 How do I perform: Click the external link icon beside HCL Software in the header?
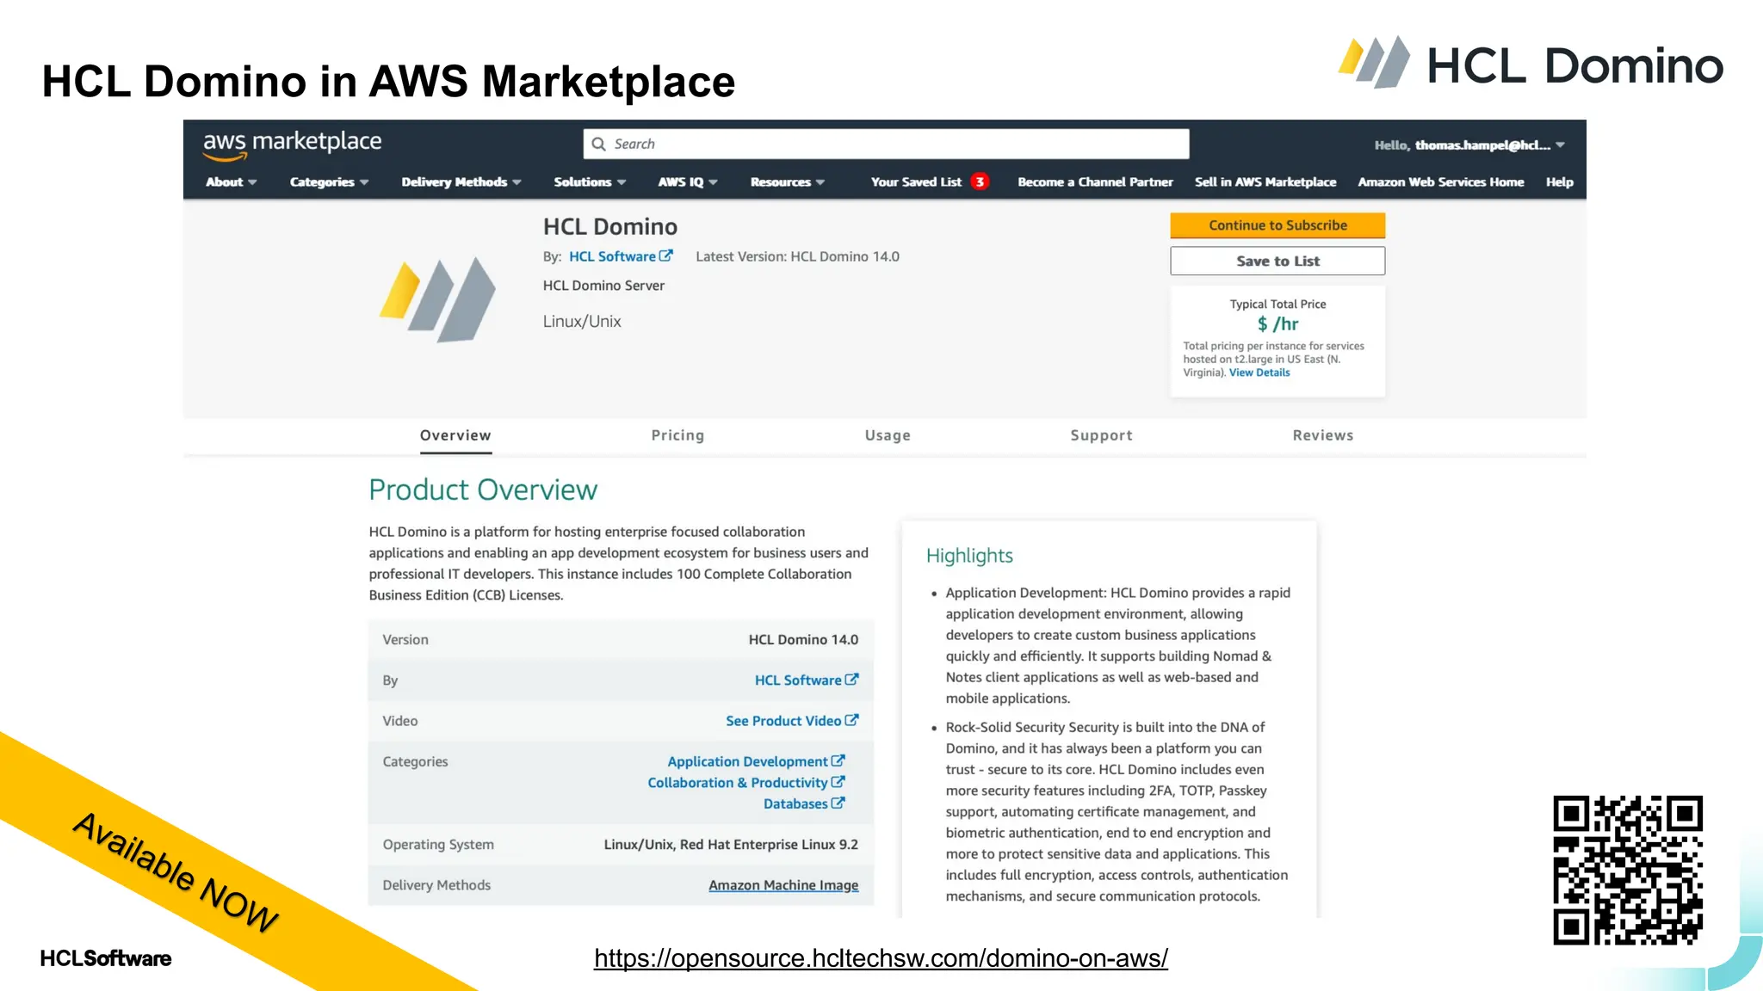(x=665, y=256)
